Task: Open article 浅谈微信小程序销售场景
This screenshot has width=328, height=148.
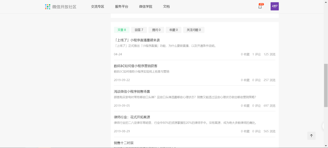Action: point(132,91)
